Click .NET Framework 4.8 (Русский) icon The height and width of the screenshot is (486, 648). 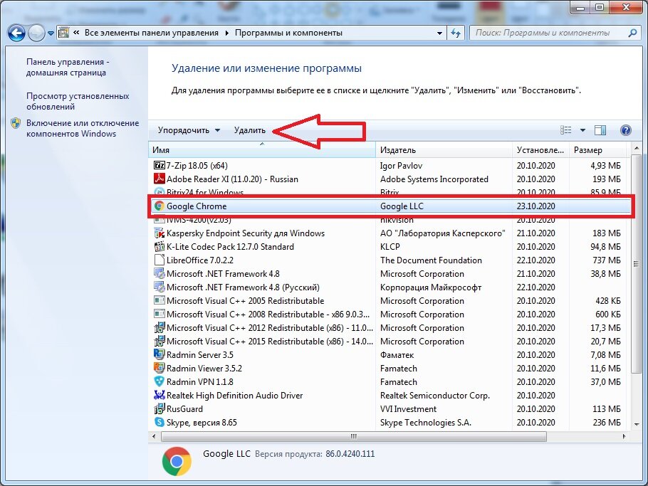(x=159, y=287)
